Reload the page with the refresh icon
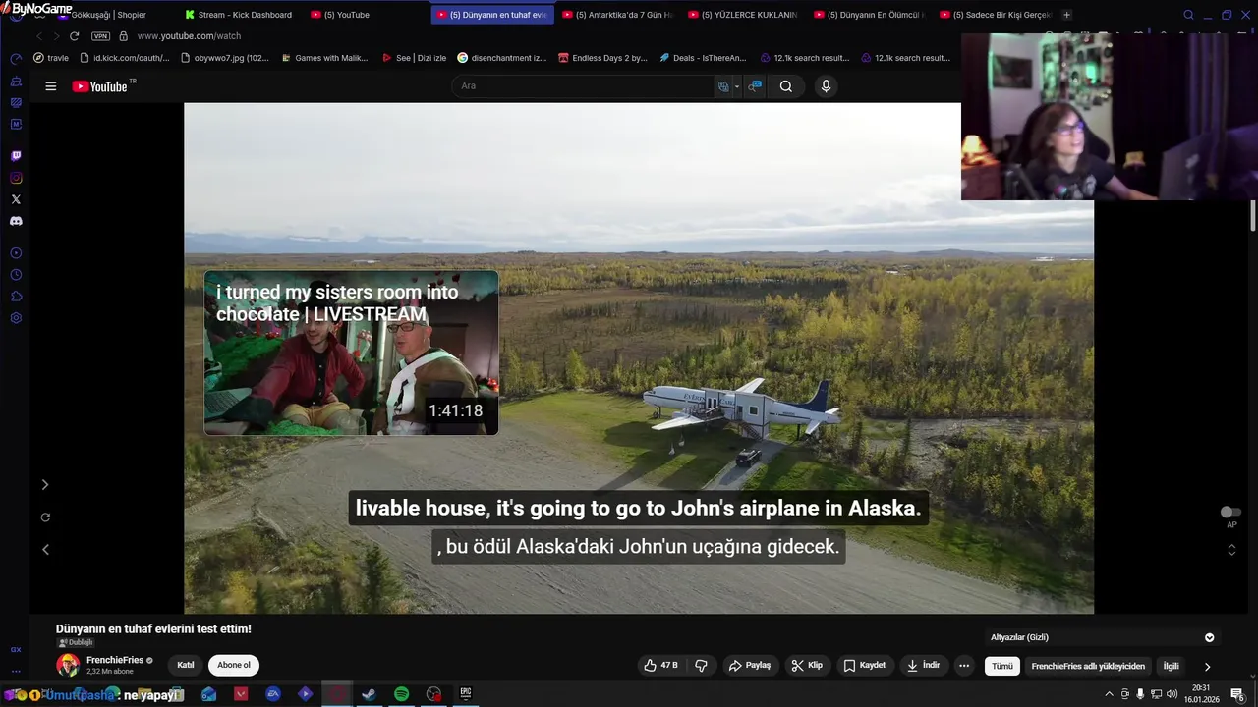1258x707 pixels. click(x=74, y=36)
